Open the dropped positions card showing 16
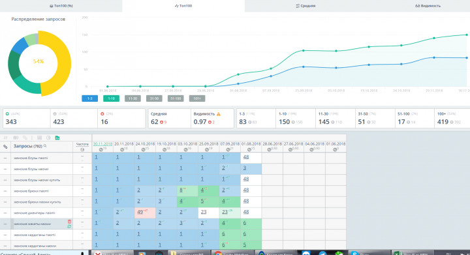This screenshot has height=255, width=470. point(121,119)
